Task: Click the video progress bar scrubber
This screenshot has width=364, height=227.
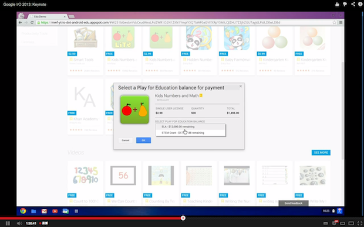Action: [x=183, y=218]
